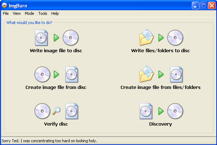Select Create image file from files/folders label
The width and height of the screenshot is (217, 145).
(x=160, y=87)
